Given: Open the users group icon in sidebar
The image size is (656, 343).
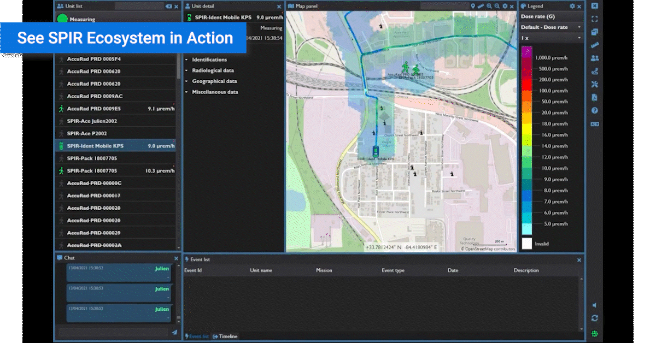Looking at the screenshot, I should pos(595,58).
